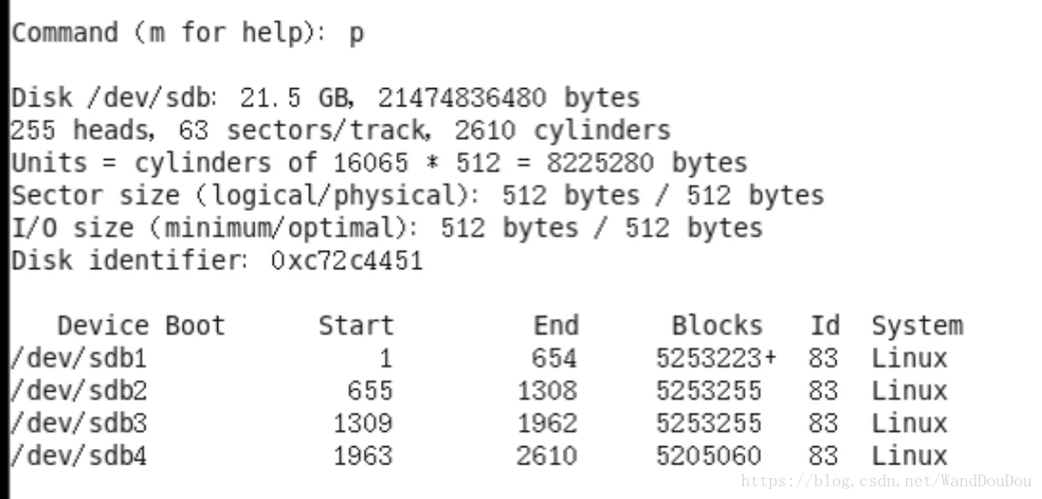Click the Device Boot header text
The width and height of the screenshot is (1042, 499).
(142, 325)
